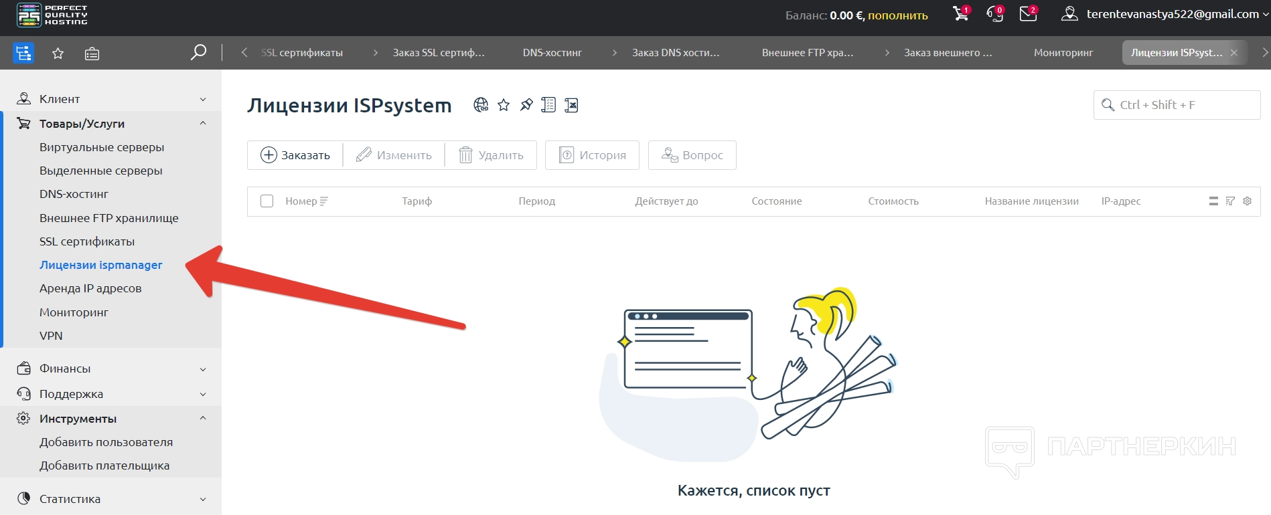Switch to the Заказ внешнего … tab

(948, 53)
